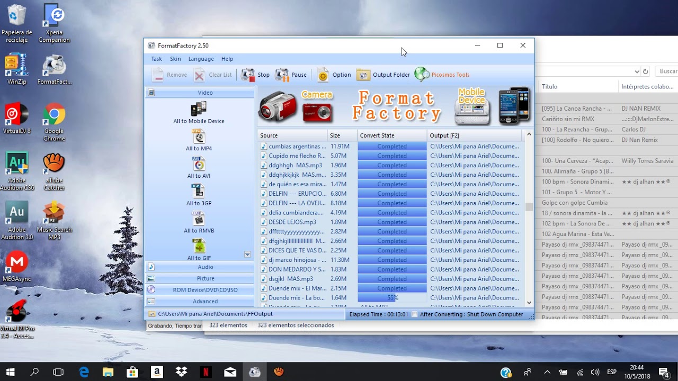
Task: Sort by the Size column header
Action: coord(342,135)
